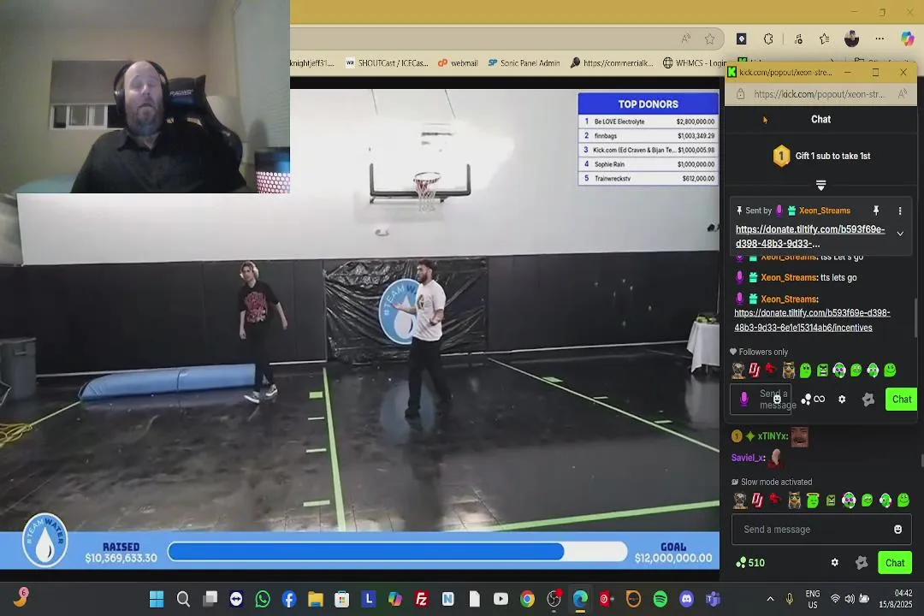Click xTINYx username in chat
The image size is (924, 616).
[x=773, y=436]
